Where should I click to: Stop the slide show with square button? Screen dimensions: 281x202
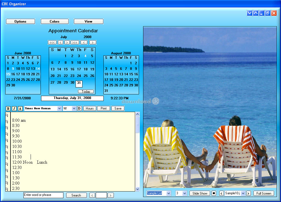pyautogui.click(x=214, y=193)
